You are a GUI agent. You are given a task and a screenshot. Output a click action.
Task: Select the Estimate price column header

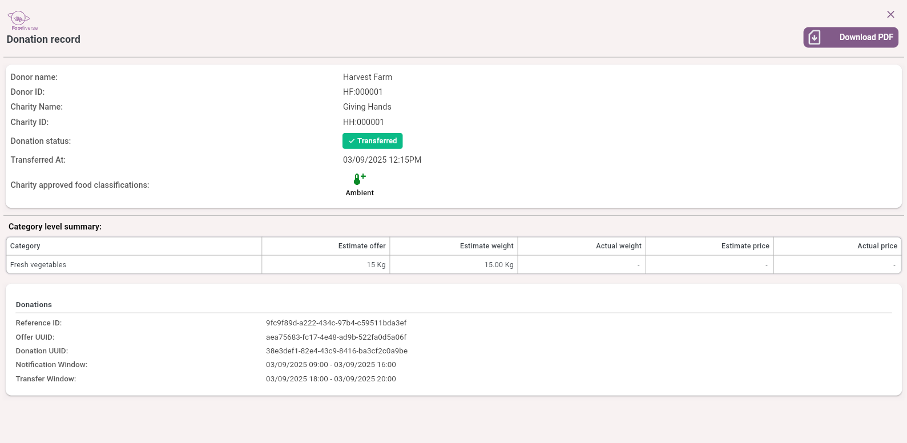745,246
